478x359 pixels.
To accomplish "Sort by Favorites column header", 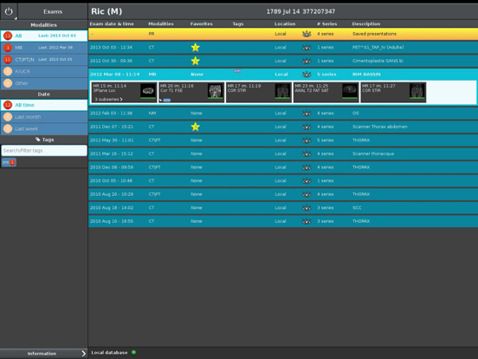I will (x=202, y=23).
